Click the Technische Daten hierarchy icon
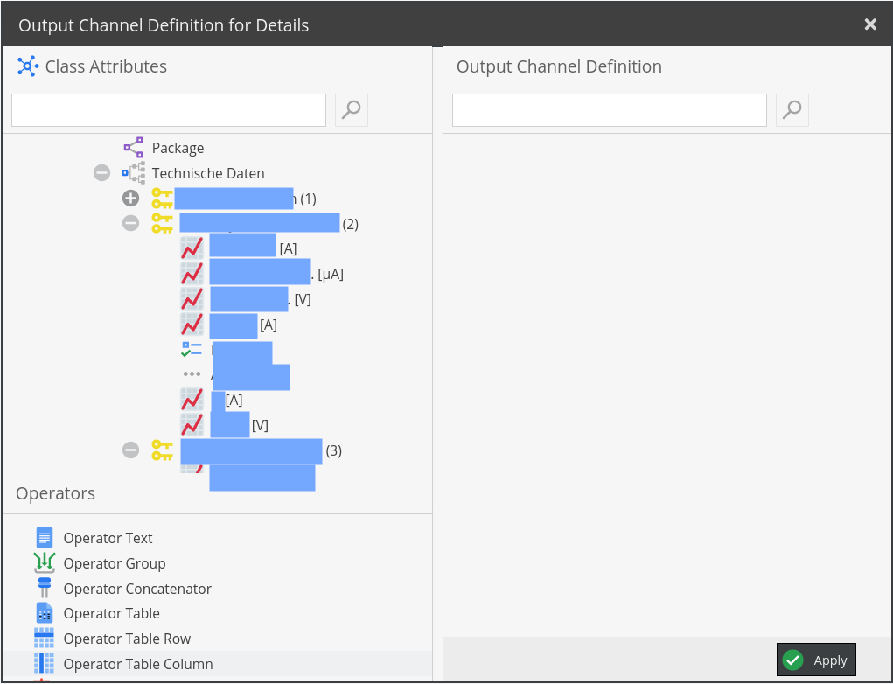 pyautogui.click(x=133, y=173)
